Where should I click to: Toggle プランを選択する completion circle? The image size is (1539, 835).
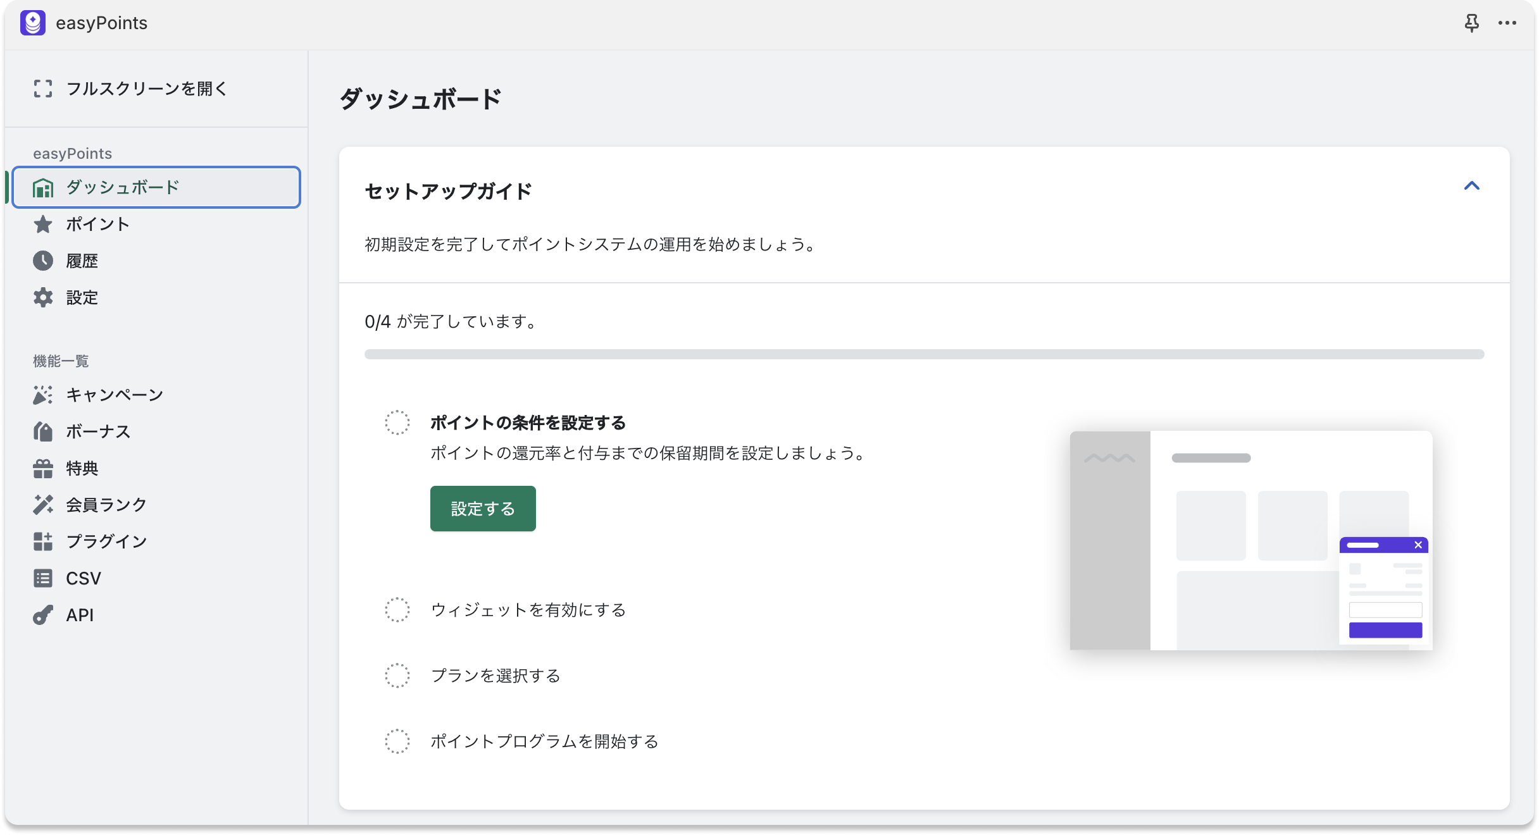[397, 676]
